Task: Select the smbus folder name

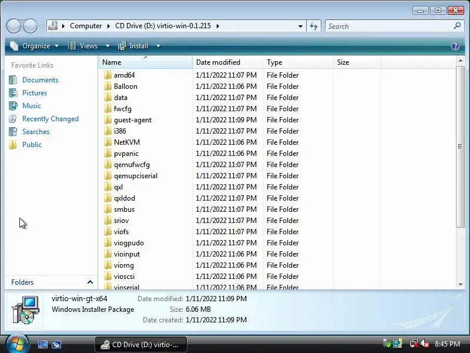Action: [124, 209]
